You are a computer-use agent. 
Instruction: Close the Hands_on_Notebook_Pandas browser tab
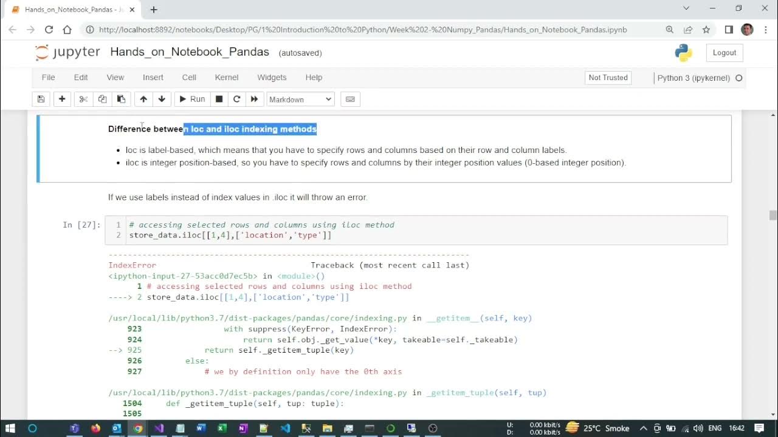(x=132, y=10)
